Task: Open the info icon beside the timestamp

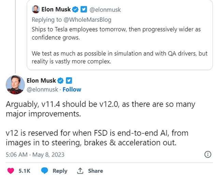Action: click(207, 154)
